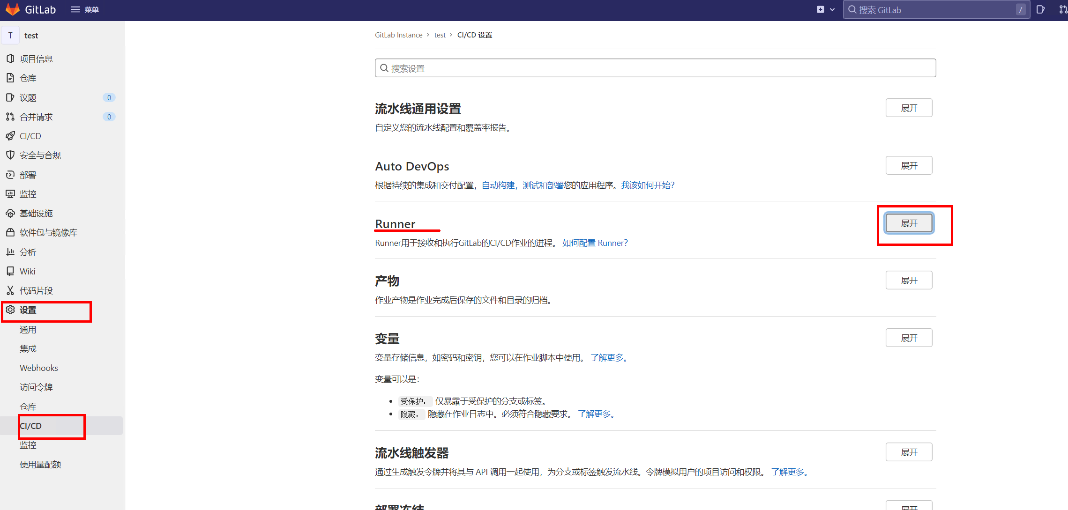Viewport: 1068px width, 510px height.
Task: Click the 搜索设置 input field
Action: pyautogui.click(x=655, y=68)
